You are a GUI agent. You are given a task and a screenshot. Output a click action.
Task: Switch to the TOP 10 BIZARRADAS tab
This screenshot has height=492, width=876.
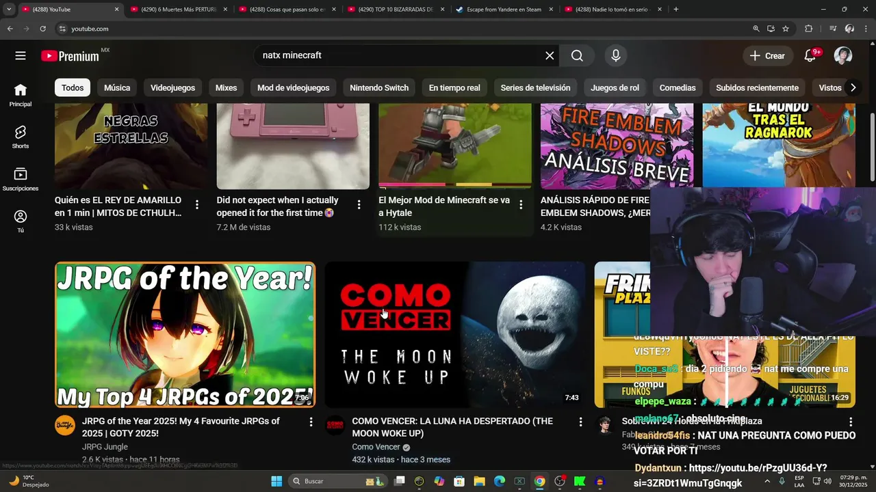396,10
